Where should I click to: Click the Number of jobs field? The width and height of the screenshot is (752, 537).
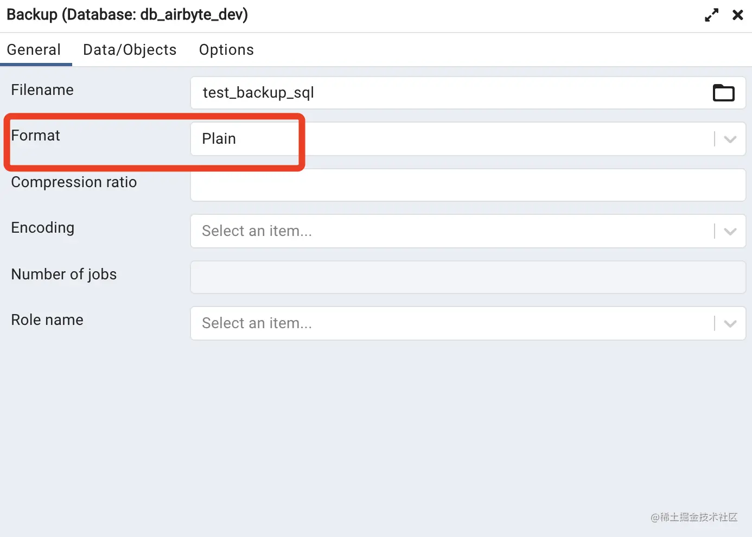(468, 277)
